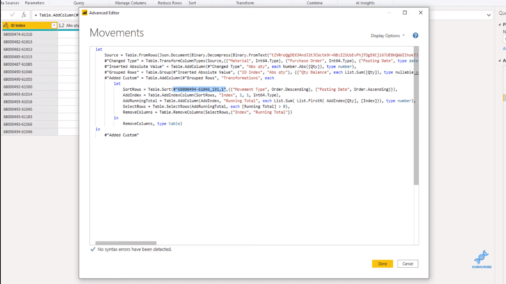The height and width of the screenshot is (284, 506).
Task: Click the Source code line
Action: [x=261, y=55]
